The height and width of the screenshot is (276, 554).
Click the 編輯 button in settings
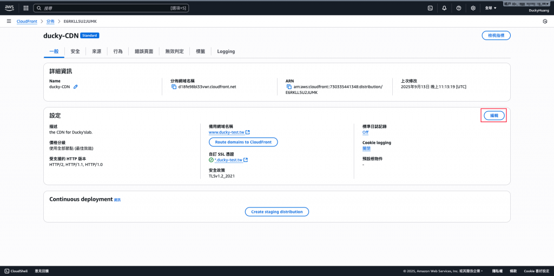[494, 116]
